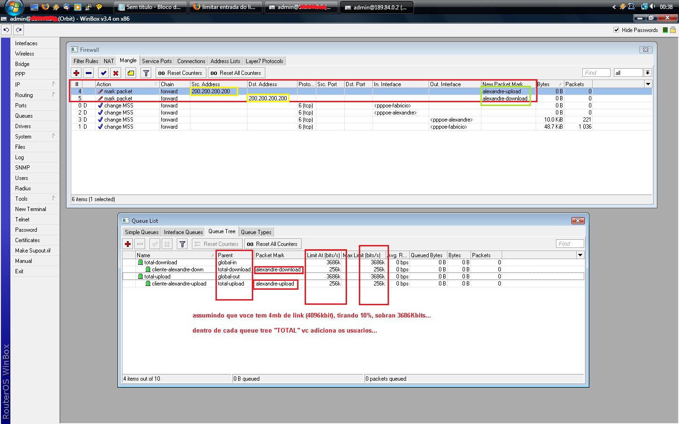The width and height of the screenshot is (679, 424).
Task: Click the WinBox undo arrow icon
Action: pyautogui.click(x=6, y=30)
